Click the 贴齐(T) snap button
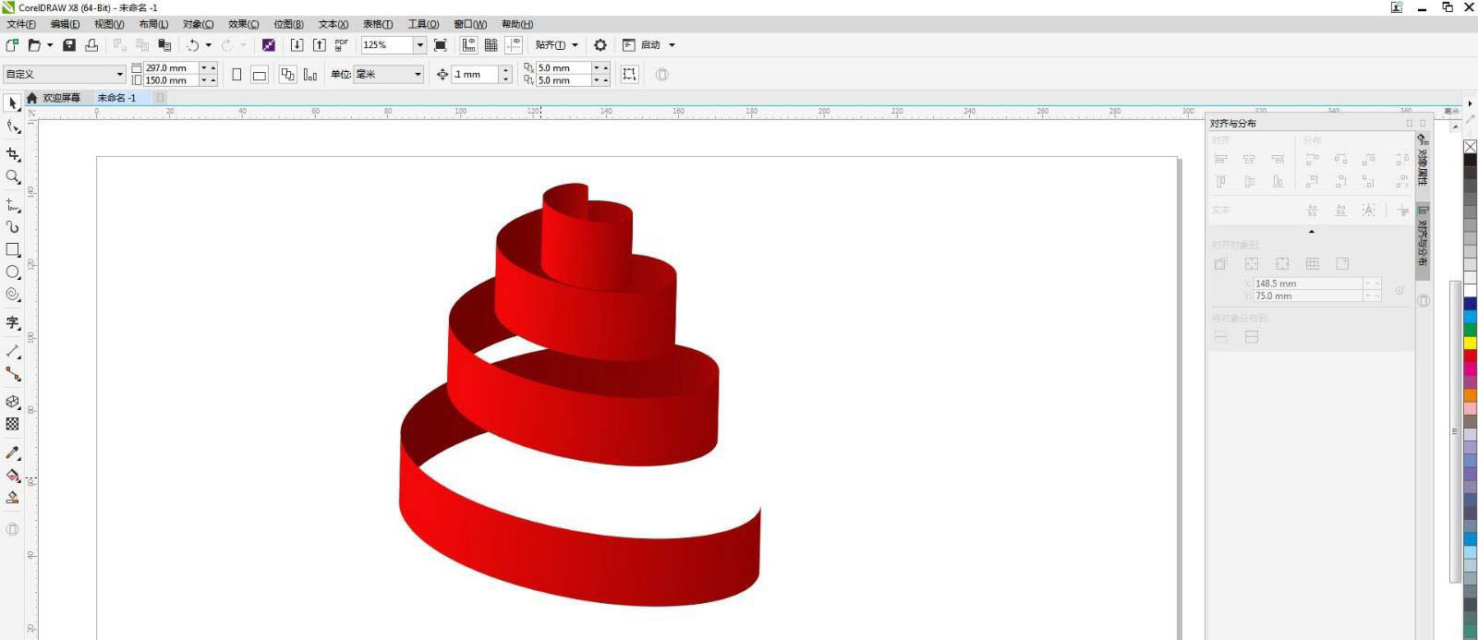The width and height of the screenshot is (1478, 640). coord(551,45)
